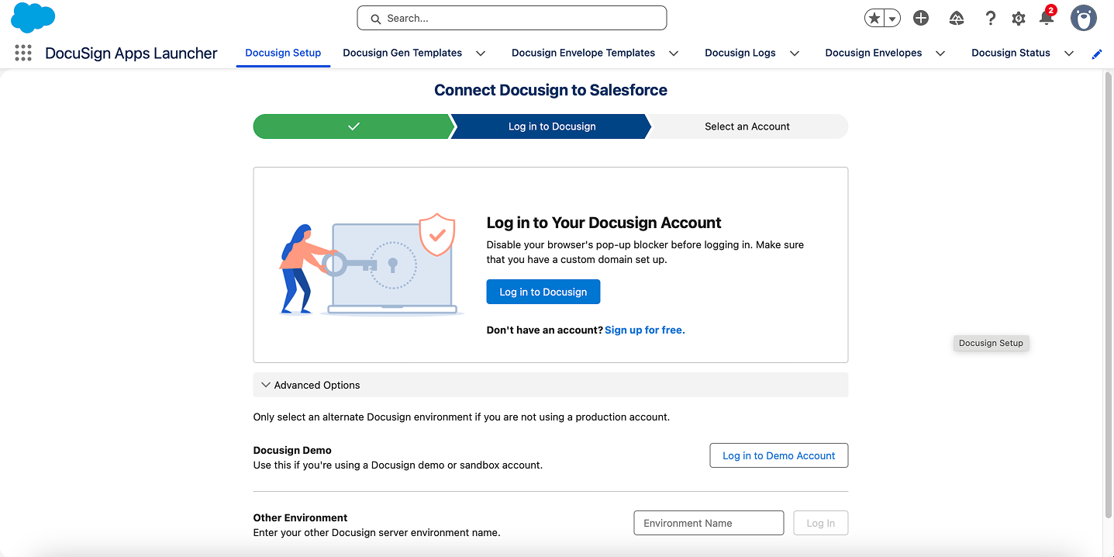Click the Other Environment label
The height and width of the screenshot is (557, 1114).
[x=300, y=517]
